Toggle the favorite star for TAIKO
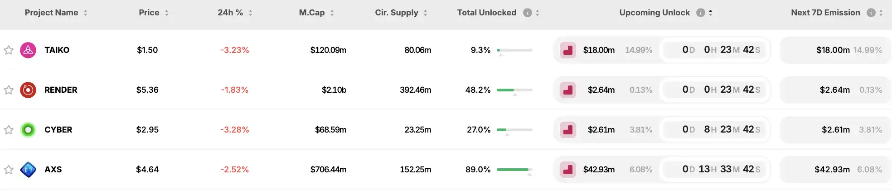Image resolution: width=892 pixels, height=190 pixels. [x=9, y=50]
